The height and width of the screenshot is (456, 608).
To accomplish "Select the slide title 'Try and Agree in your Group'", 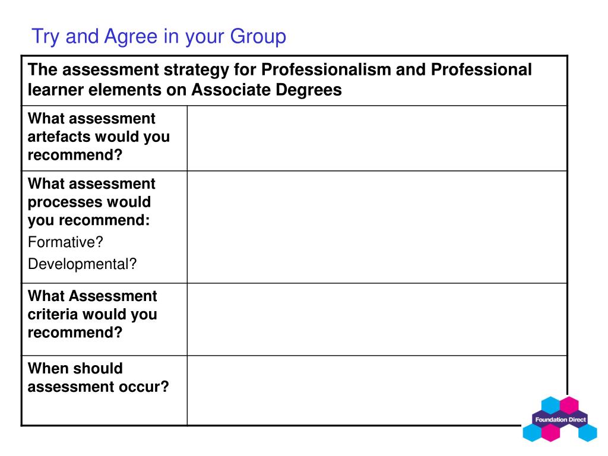I will point(159,36).
